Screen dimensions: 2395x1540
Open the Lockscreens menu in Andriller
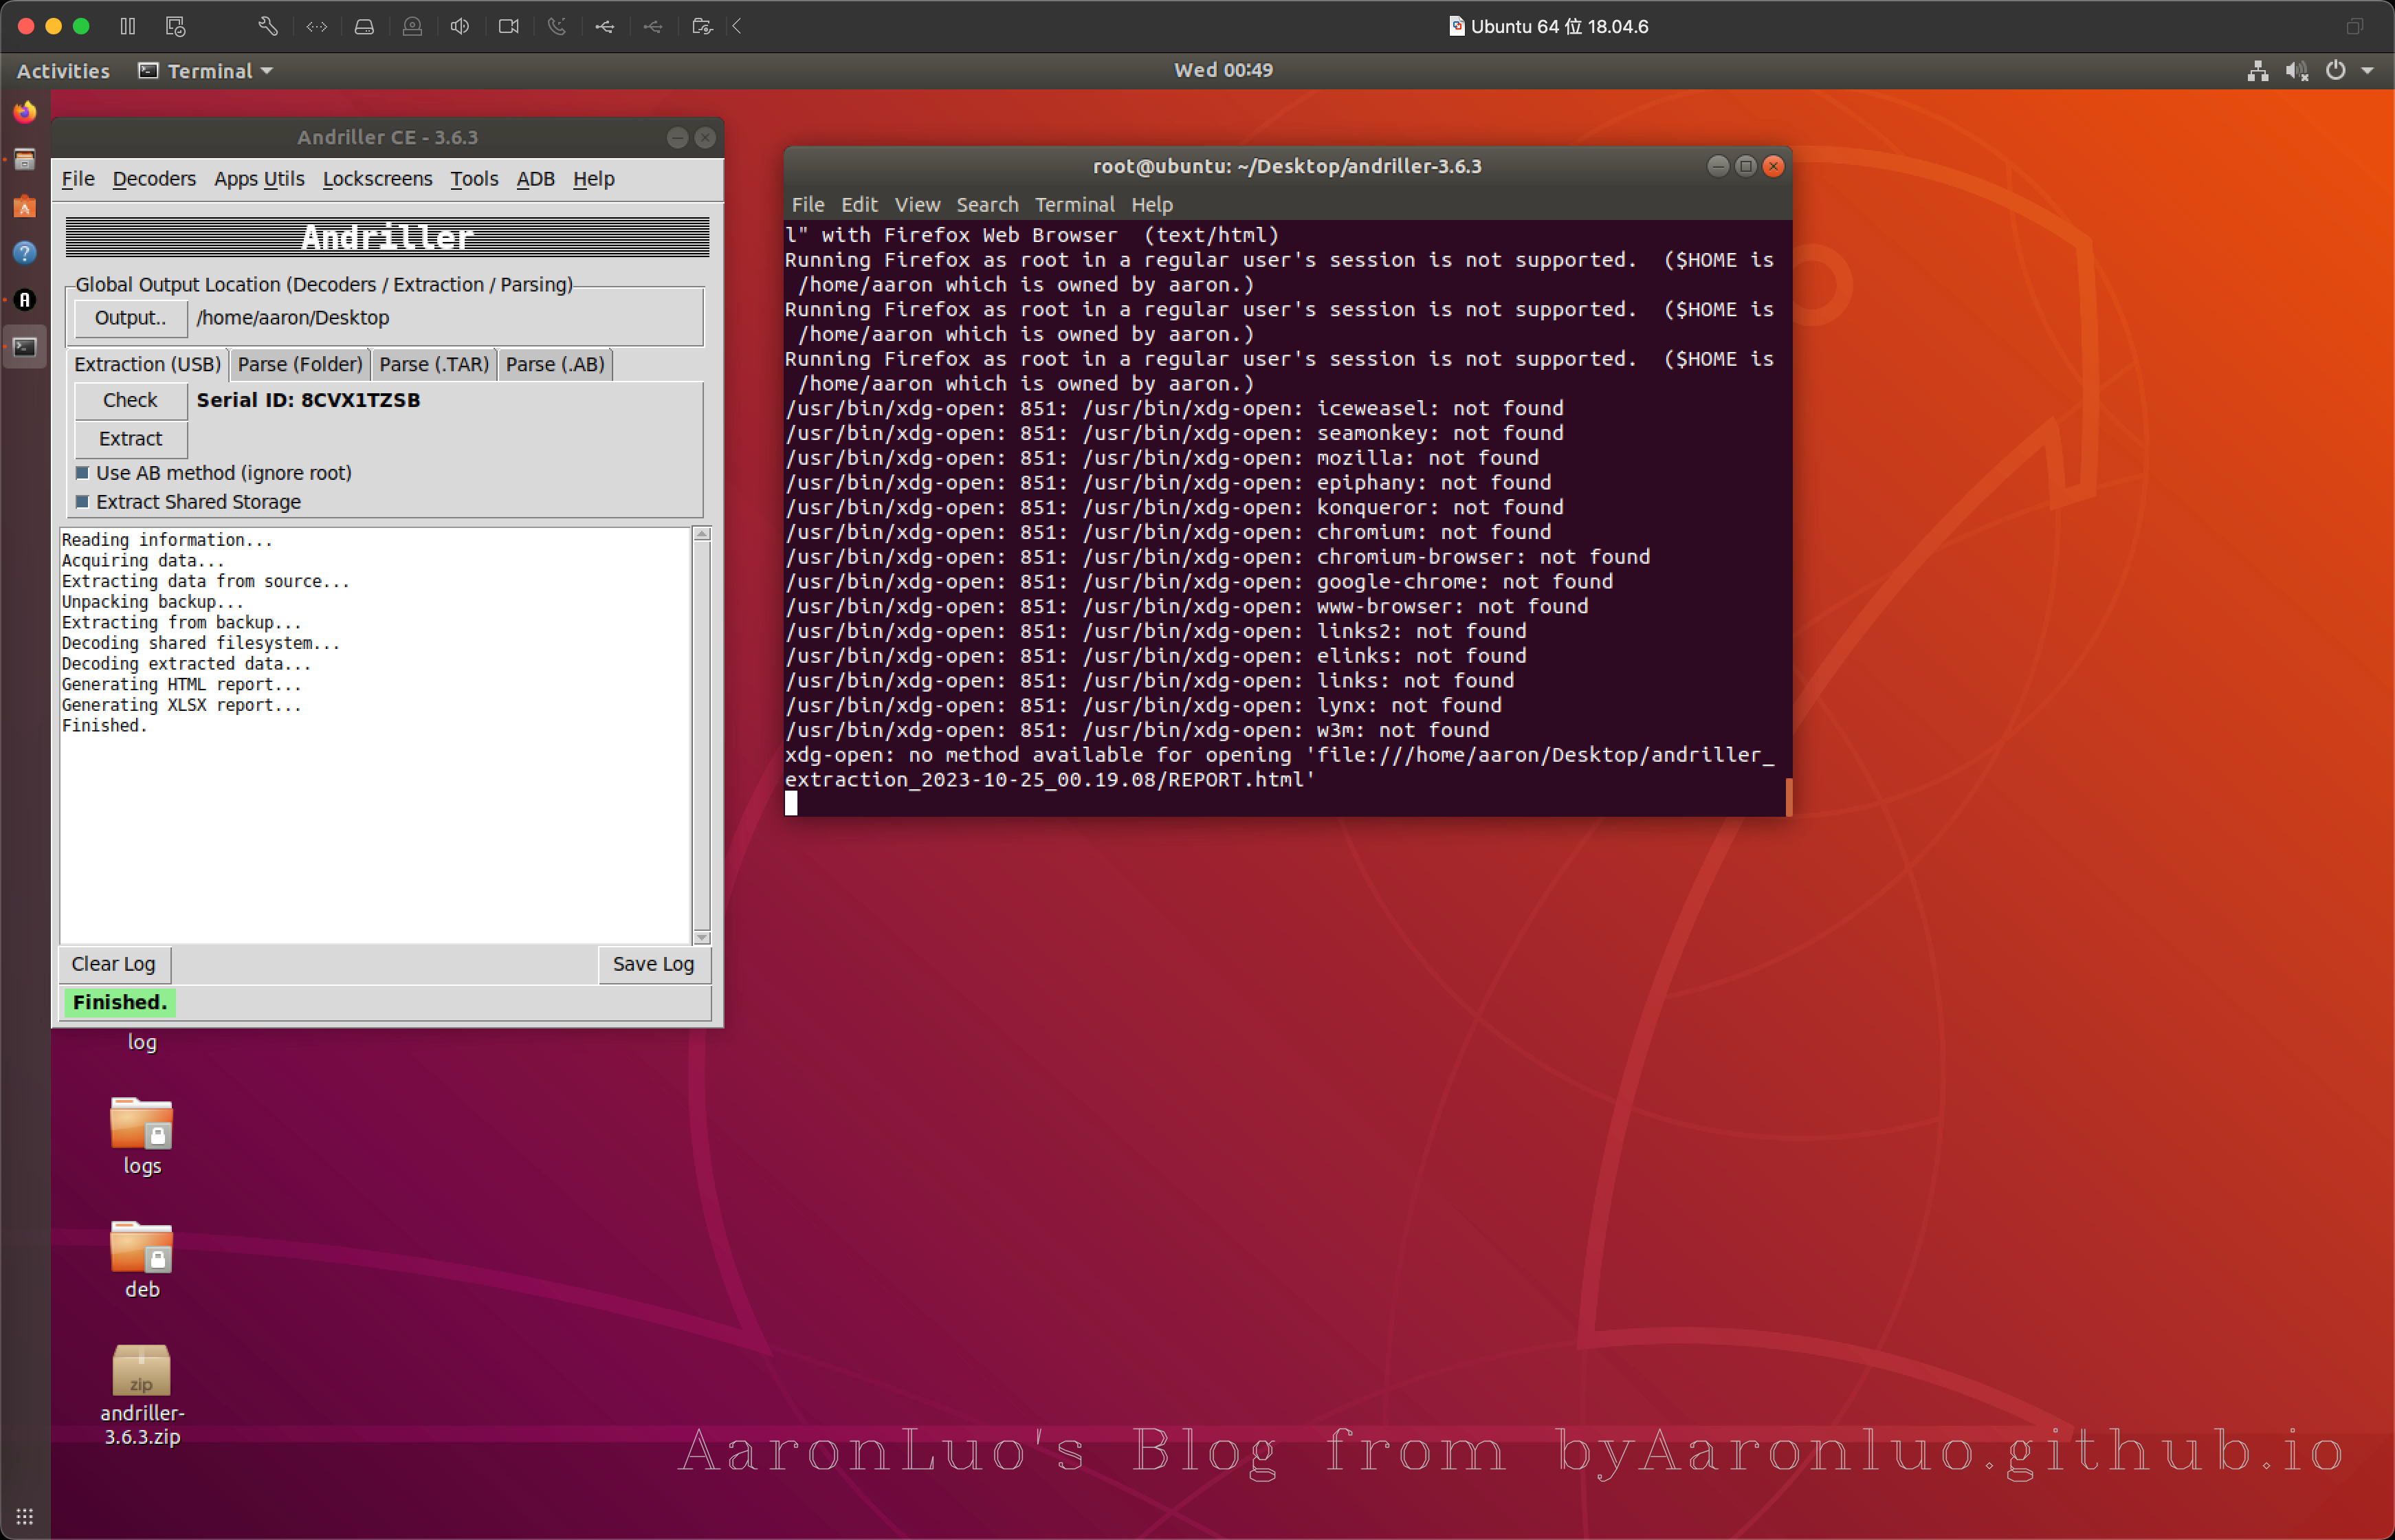point(377,179)
